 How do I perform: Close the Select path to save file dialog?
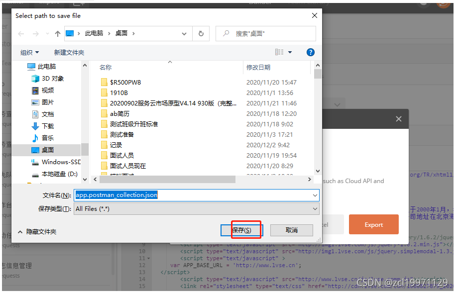click(x=315, y=16)
